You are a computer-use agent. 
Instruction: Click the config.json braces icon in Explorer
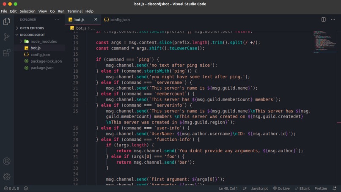coord(26,55)
